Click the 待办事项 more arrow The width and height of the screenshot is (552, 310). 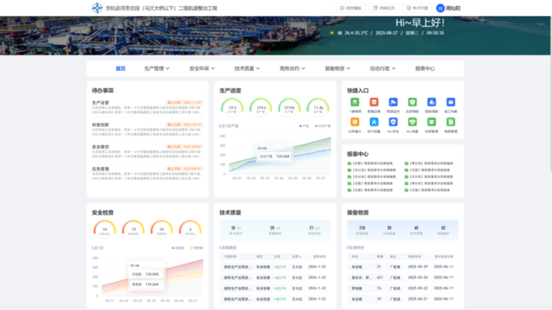click(x=201, y=91)
